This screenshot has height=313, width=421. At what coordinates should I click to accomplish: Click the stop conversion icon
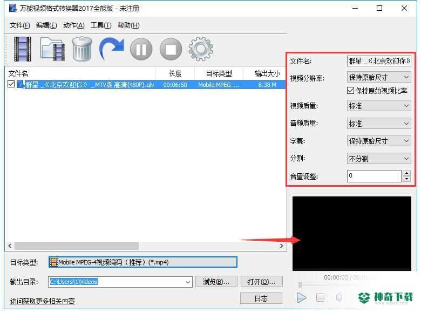tap(171, 50)
